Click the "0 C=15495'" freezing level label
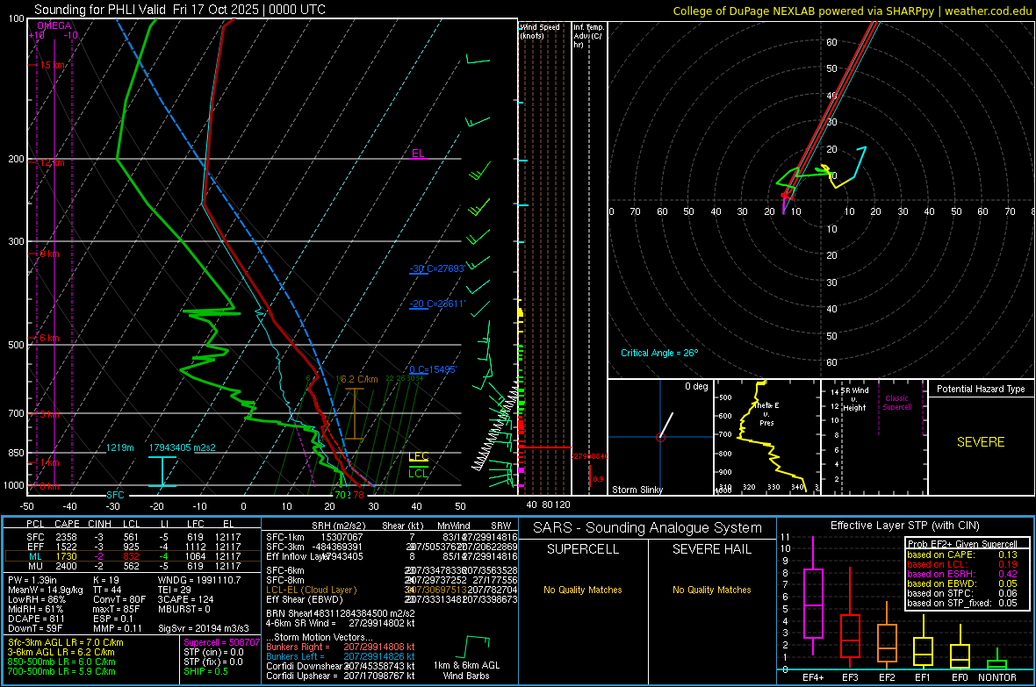The width and height of the screenshot is (1036, 687). 433,370
